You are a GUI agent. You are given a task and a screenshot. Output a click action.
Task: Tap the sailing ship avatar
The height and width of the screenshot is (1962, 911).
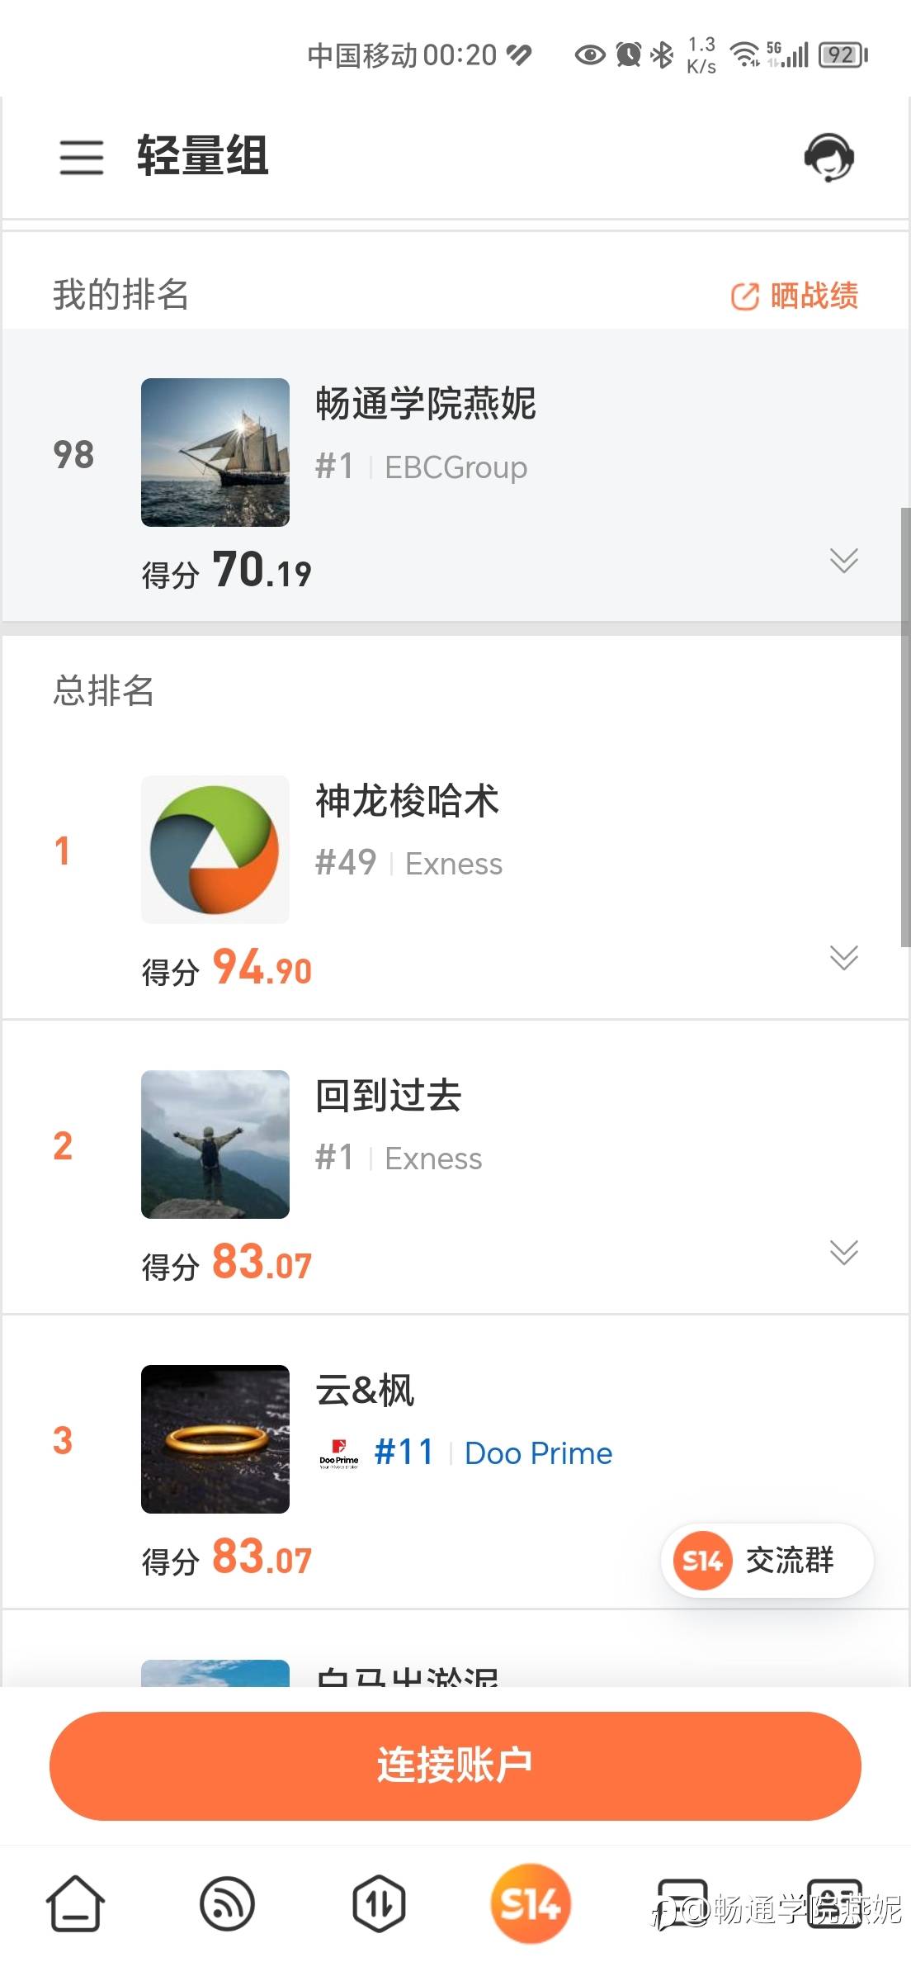pos(215,453)
